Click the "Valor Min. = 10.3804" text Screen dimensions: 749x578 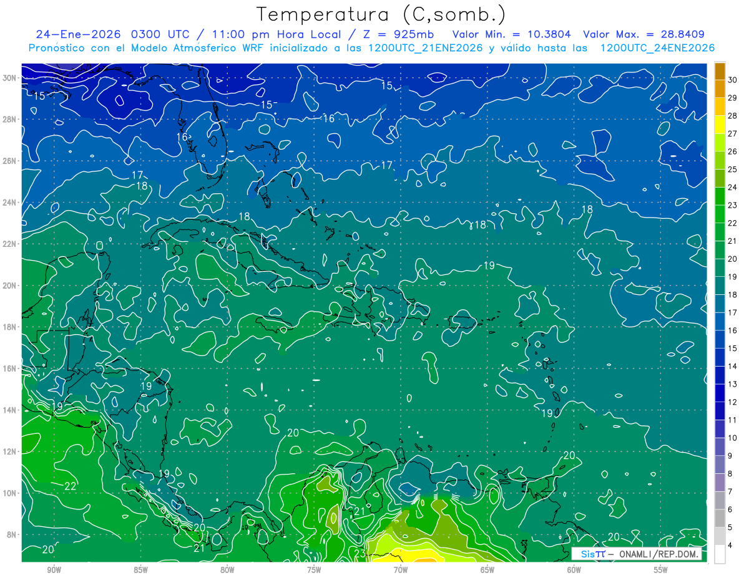tap(512, 34)
